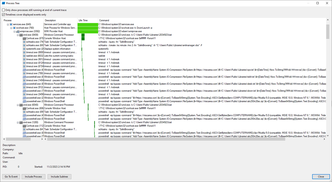This screenshot has height=182, width=332.
Task: Click the cmd.exe (1280) console icon
Action: click(21, 122)
